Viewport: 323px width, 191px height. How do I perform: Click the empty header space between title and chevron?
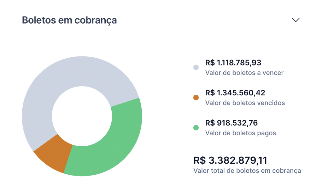click(x=205, y=20)
